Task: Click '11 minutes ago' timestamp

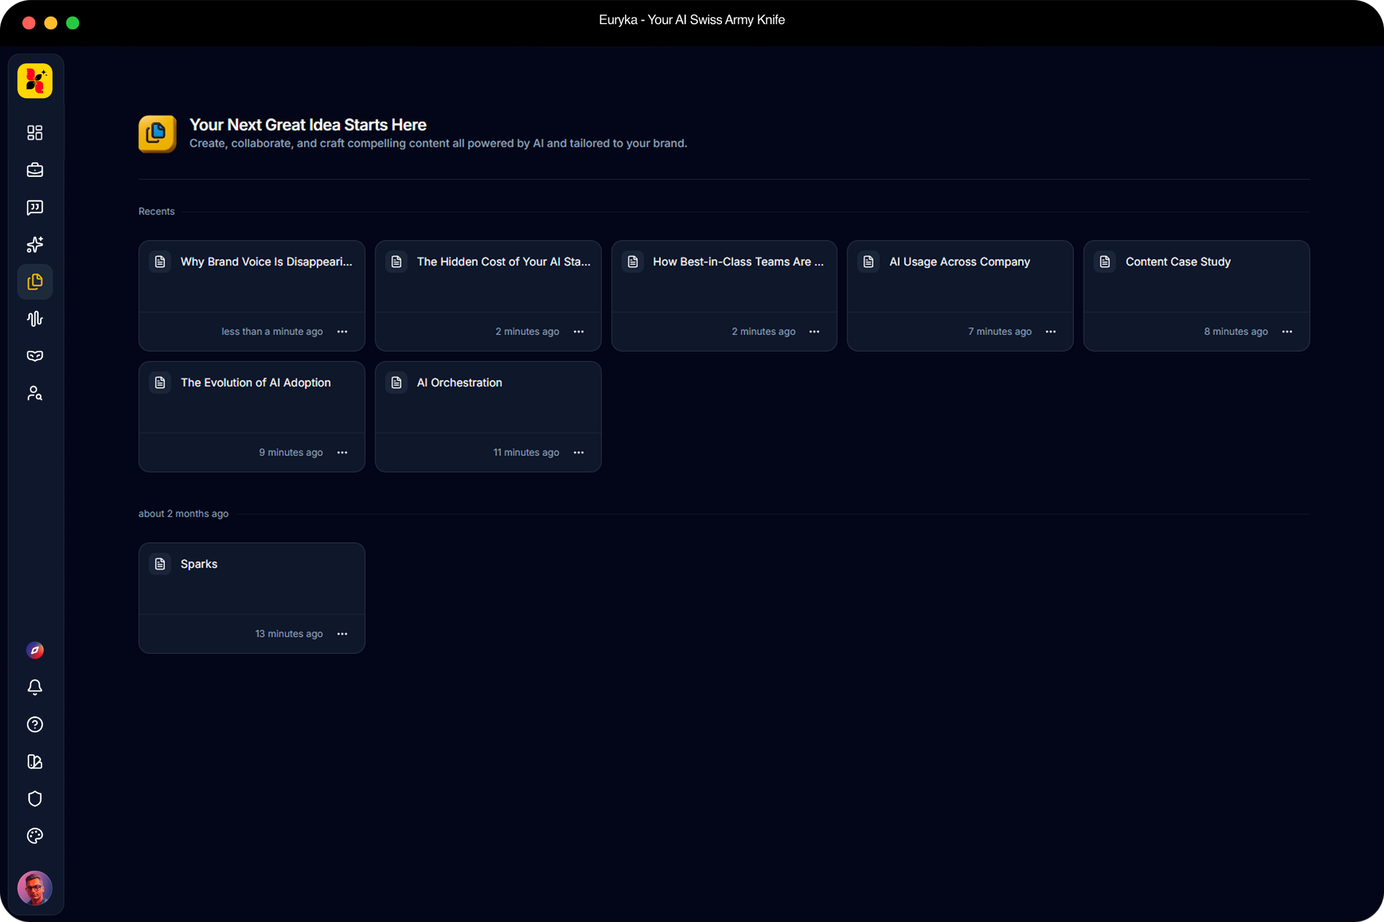Action: pos(526,453)
